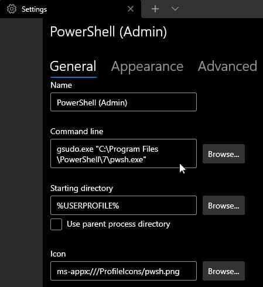Click the Settings gear icon in the tab
The image size is (263, 287).
[x=12, y=9]
